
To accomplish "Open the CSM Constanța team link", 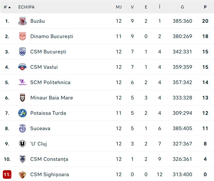I will coord(49,159).
